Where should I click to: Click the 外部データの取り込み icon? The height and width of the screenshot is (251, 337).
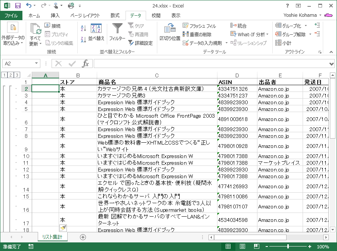[13, 28]
